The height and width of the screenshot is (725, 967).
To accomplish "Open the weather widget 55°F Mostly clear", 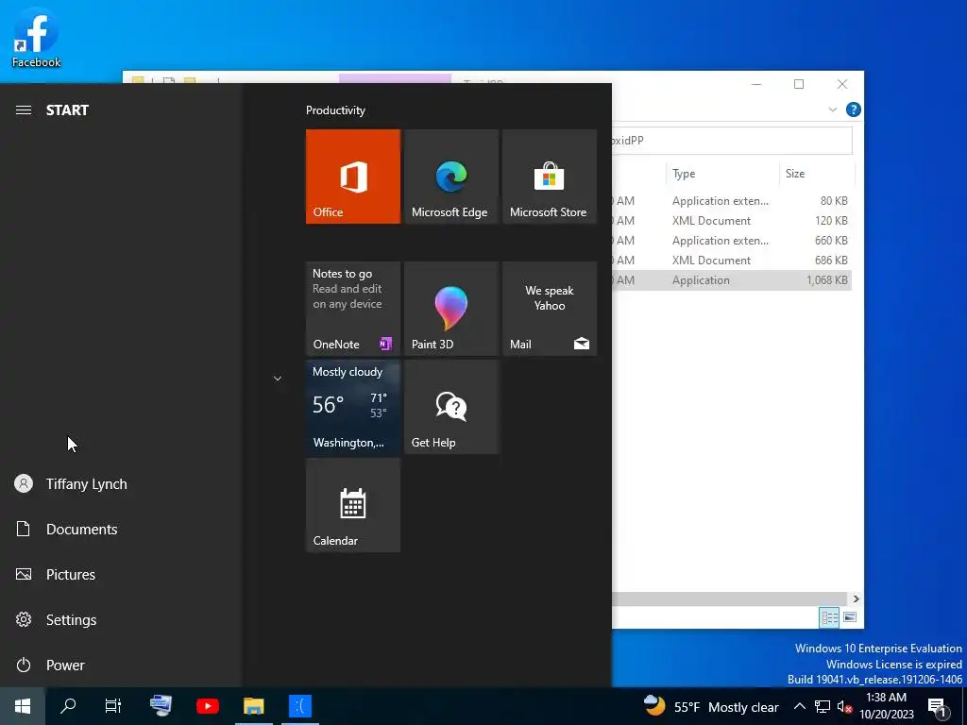I will (711, 706).
